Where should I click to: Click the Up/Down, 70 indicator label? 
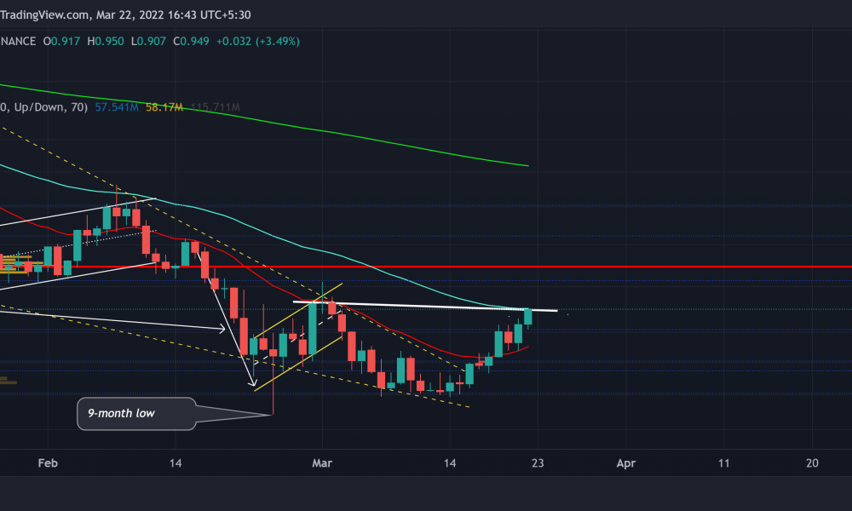(x=43, y=107)
